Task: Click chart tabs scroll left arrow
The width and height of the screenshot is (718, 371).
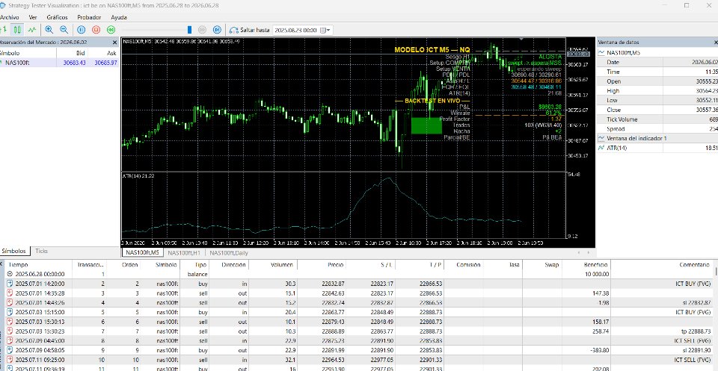Action: (x=577, y=252)
